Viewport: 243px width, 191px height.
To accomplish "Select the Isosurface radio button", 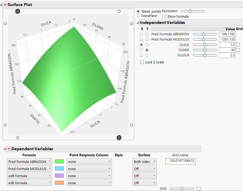I will pos(138,16).
